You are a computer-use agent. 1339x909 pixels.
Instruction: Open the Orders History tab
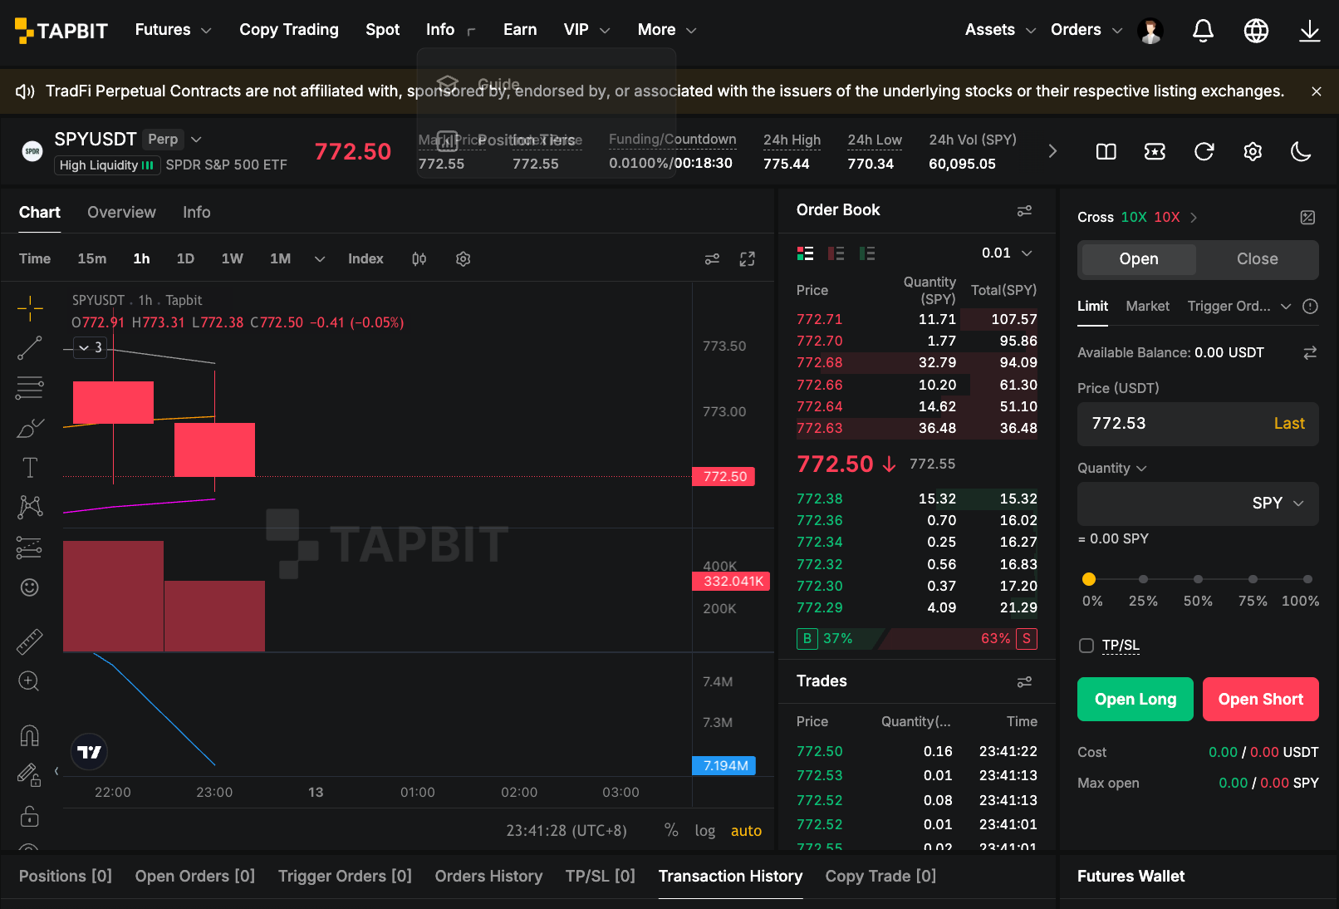point(488,877)
